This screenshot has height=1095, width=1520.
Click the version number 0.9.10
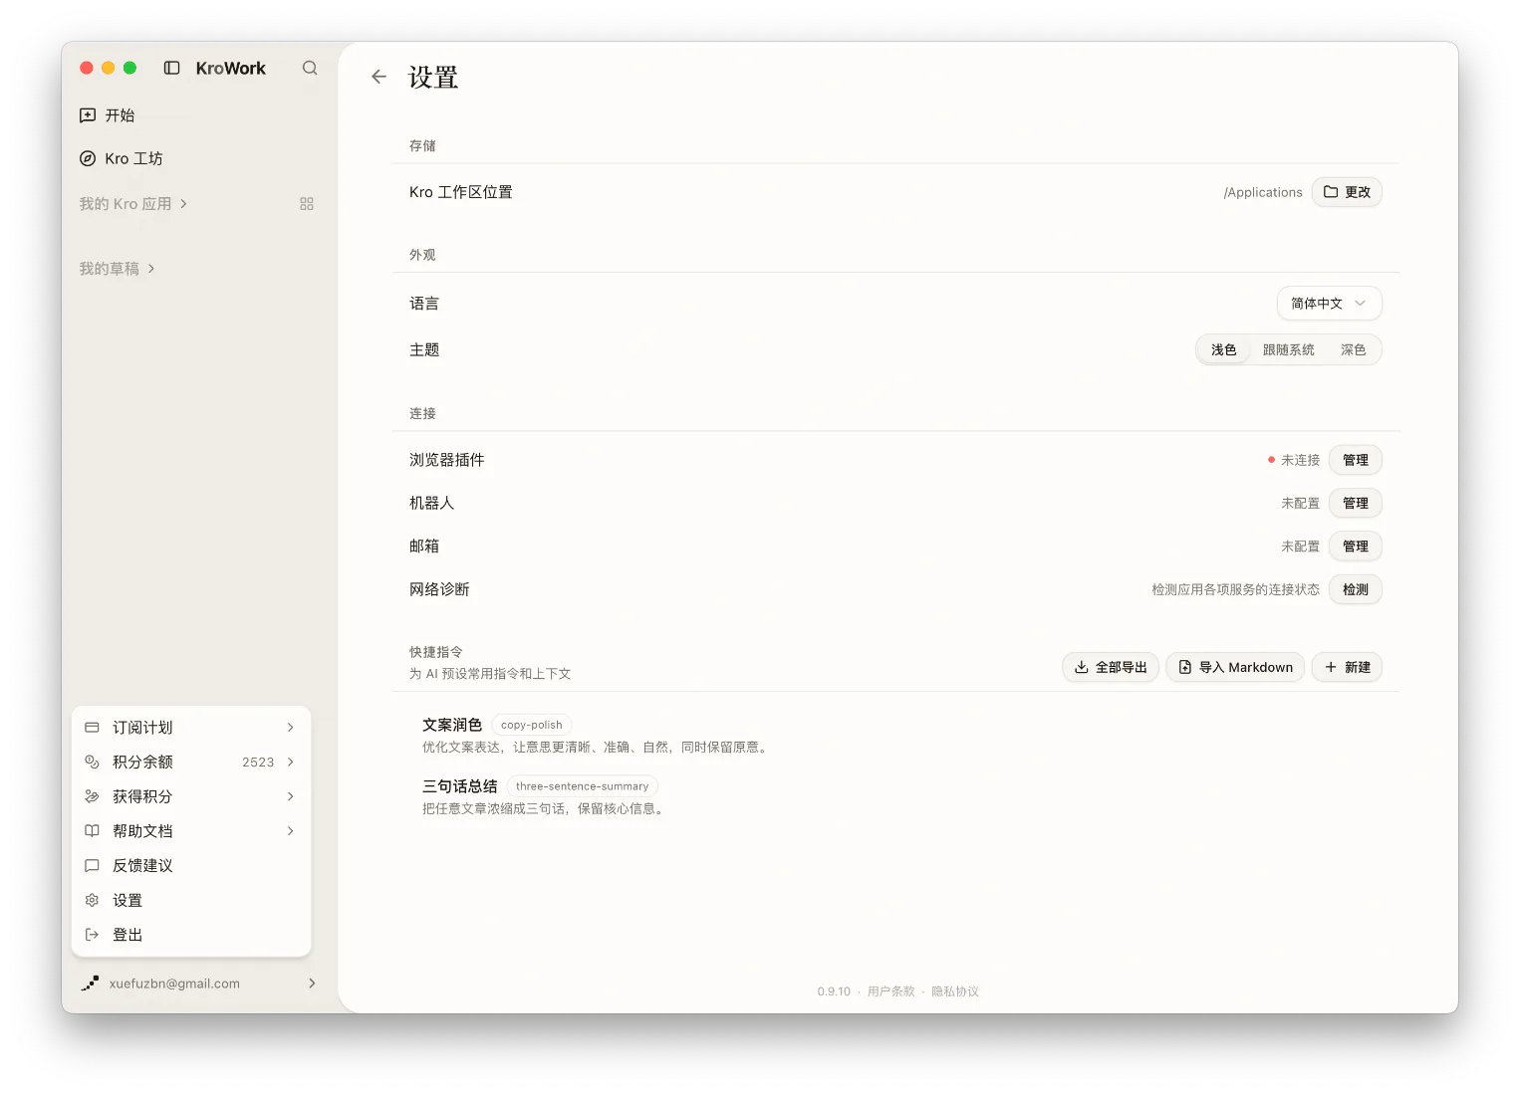coord(834,991)
